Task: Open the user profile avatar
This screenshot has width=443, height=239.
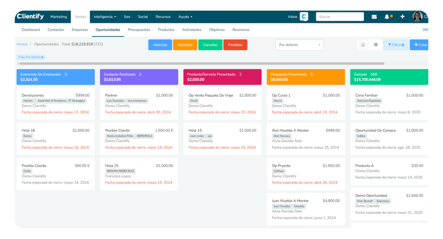Action: pyautogui.click(x=417, y=17)
